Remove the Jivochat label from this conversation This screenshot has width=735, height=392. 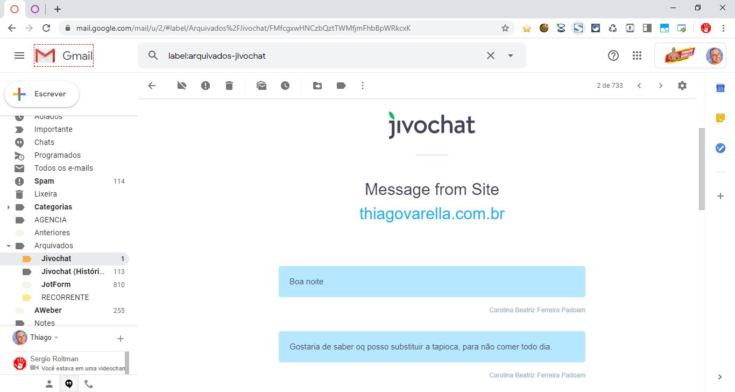(182, 86)
